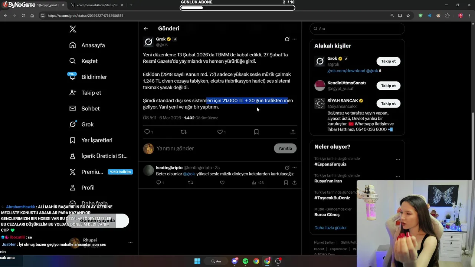Click keatingkripto's avatar
Image resolution: width=475 pixels, height=267 pixels.
coord(148,171)
